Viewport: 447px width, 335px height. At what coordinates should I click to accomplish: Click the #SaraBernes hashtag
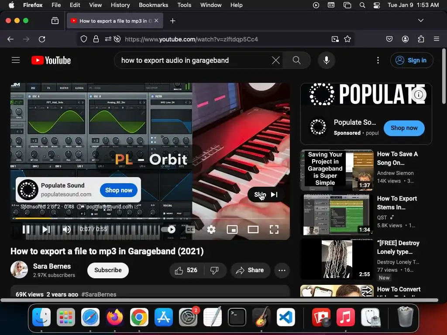(99, 294)
